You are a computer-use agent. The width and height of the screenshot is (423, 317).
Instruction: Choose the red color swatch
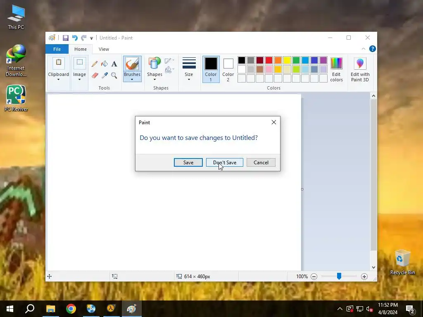pos(269,60)
